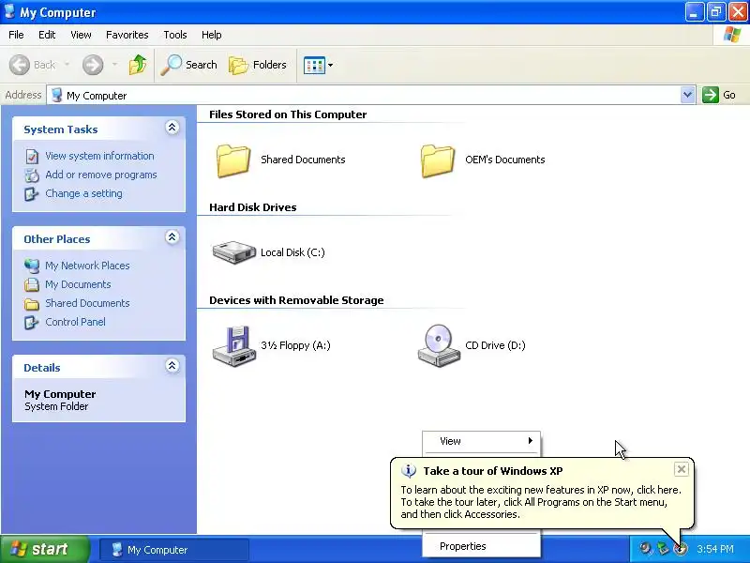Screen dimensions: 750x563
Task: Go up one folder level
Action: [x=138, y=65]
